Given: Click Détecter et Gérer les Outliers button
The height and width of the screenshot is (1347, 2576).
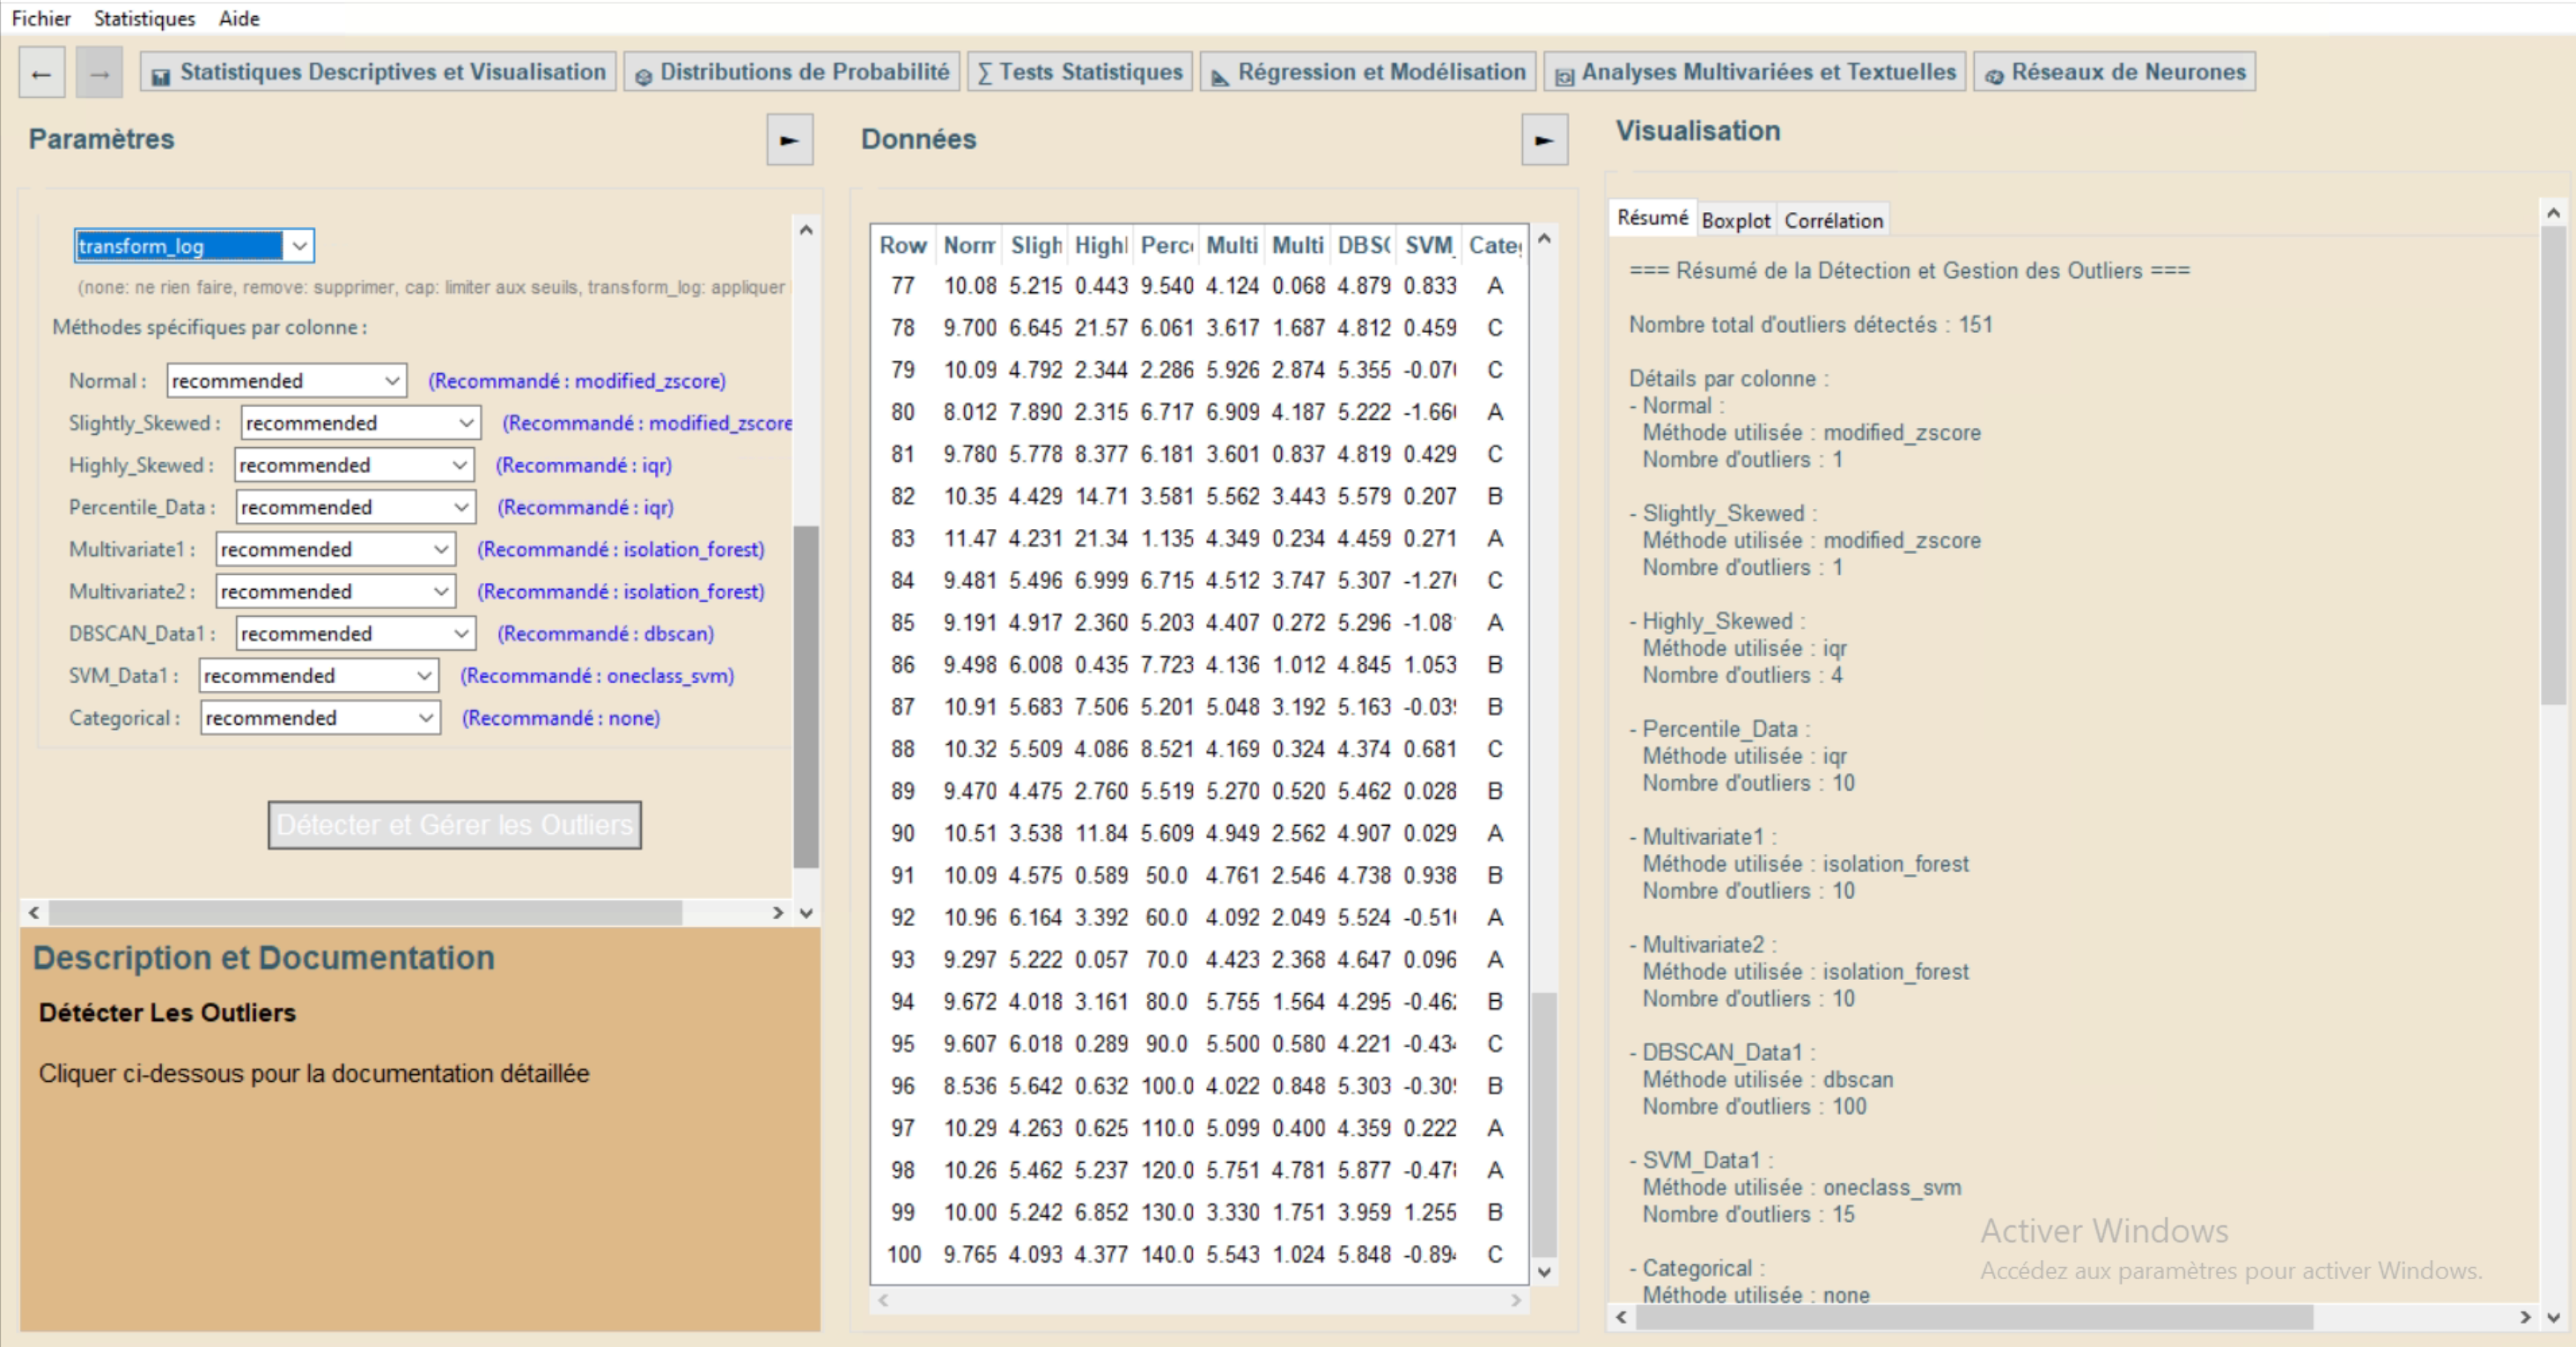Looking at the screenshot, I should pos(454,825).
